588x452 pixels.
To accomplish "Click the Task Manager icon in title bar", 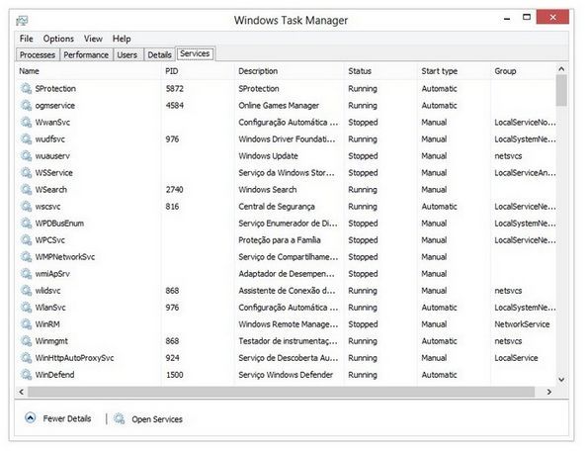I will click(22, 20).
